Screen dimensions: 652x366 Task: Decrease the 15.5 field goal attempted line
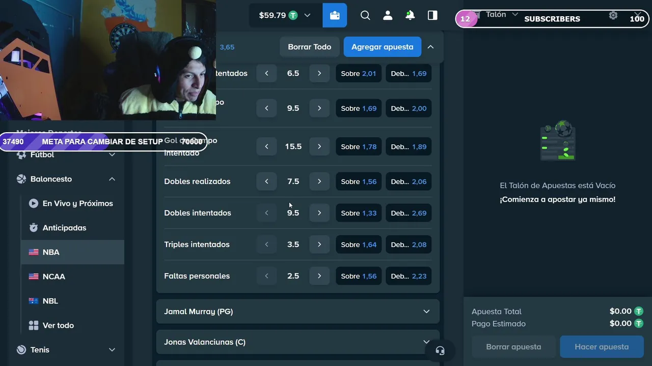click(x=266, y=146)
